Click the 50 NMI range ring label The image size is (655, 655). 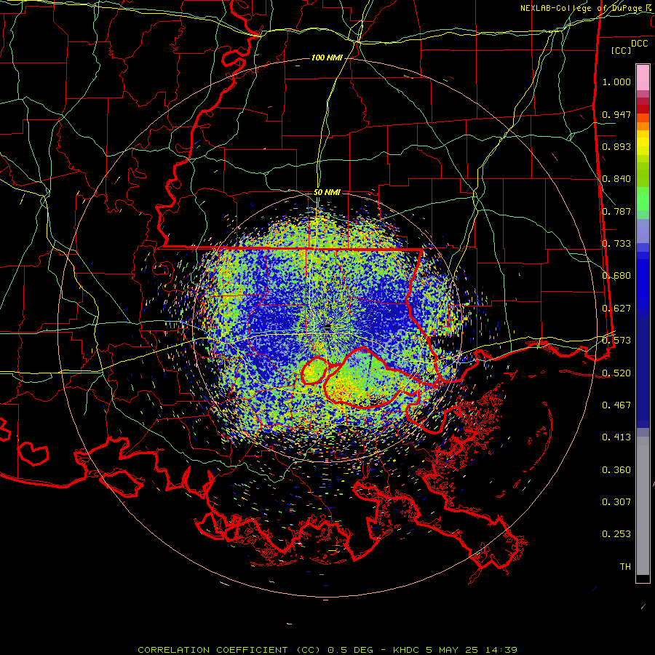tap(327, 192)
